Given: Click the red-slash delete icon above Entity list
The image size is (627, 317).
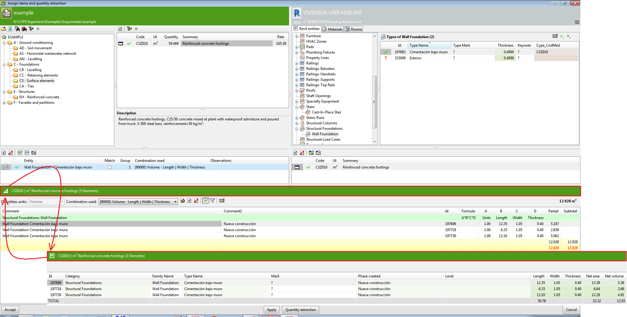Looking at the screenshot, I should click(x=11, y=153).
